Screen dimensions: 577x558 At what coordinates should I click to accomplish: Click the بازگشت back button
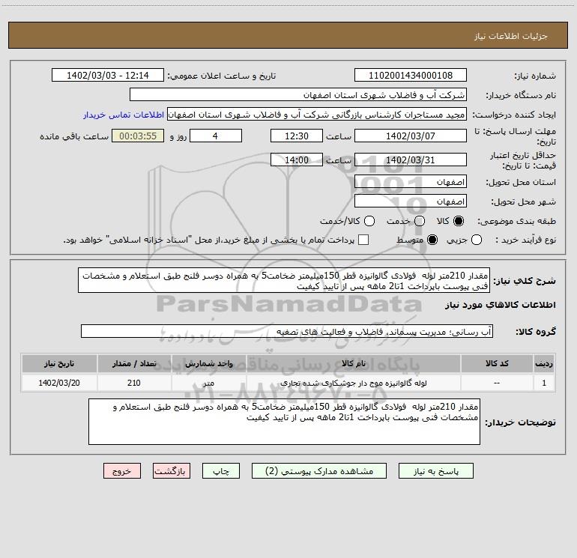[172, 471]
